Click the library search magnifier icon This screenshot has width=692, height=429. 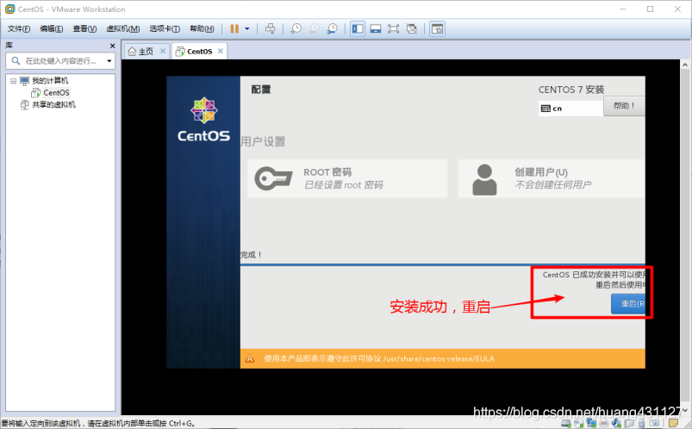tap(16, 60)
